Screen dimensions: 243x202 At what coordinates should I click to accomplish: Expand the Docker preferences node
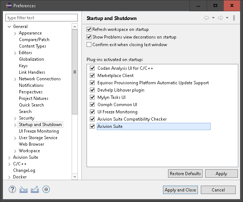(9, 177)
